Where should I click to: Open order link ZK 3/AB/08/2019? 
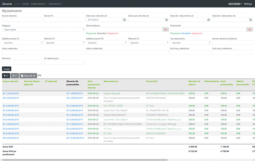coord(11,106)
